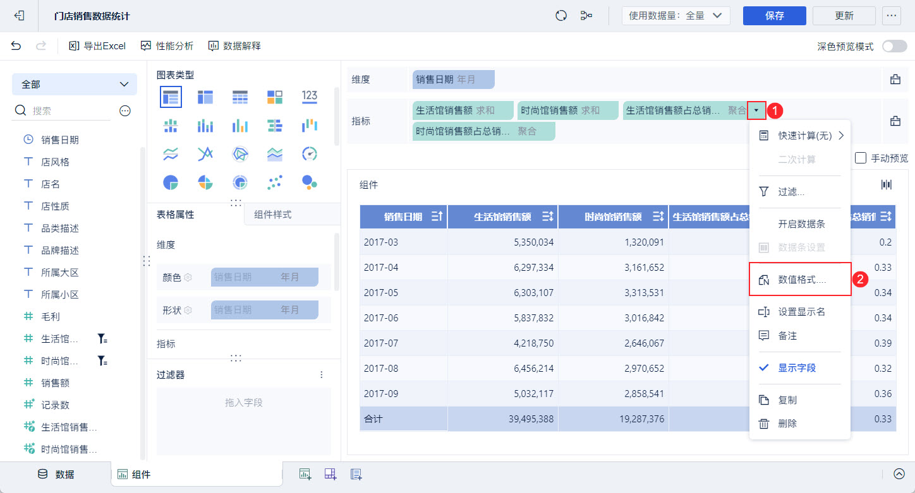This screenshot has width=915, height=493.
Task: Click the filter icon beside 时尚馆… field
Action: click(x=102, y=361)
